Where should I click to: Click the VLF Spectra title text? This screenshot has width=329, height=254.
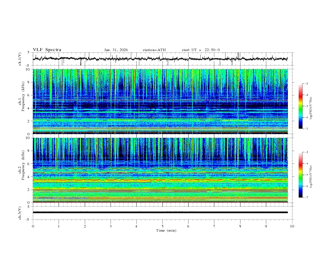[47, 50]
